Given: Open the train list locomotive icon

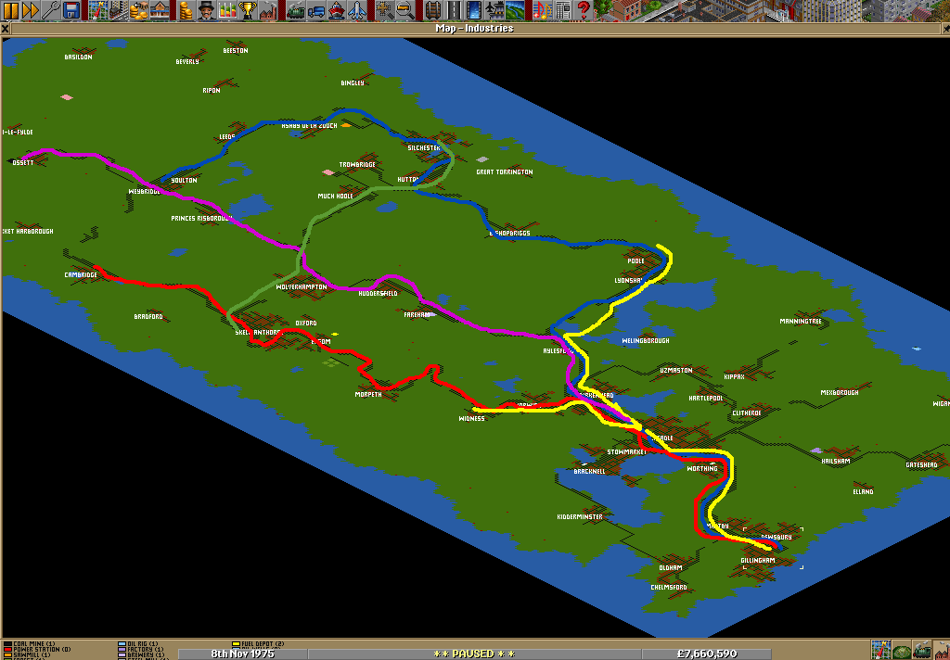Looking at the screenshot, I should (295, 9).
